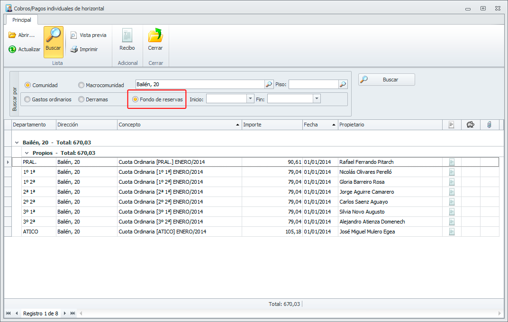Image resolution: width=508 pixels, height=322 pixels.
Task: Open receipt document icon in PRAL. row
Action: click(452, 162)
